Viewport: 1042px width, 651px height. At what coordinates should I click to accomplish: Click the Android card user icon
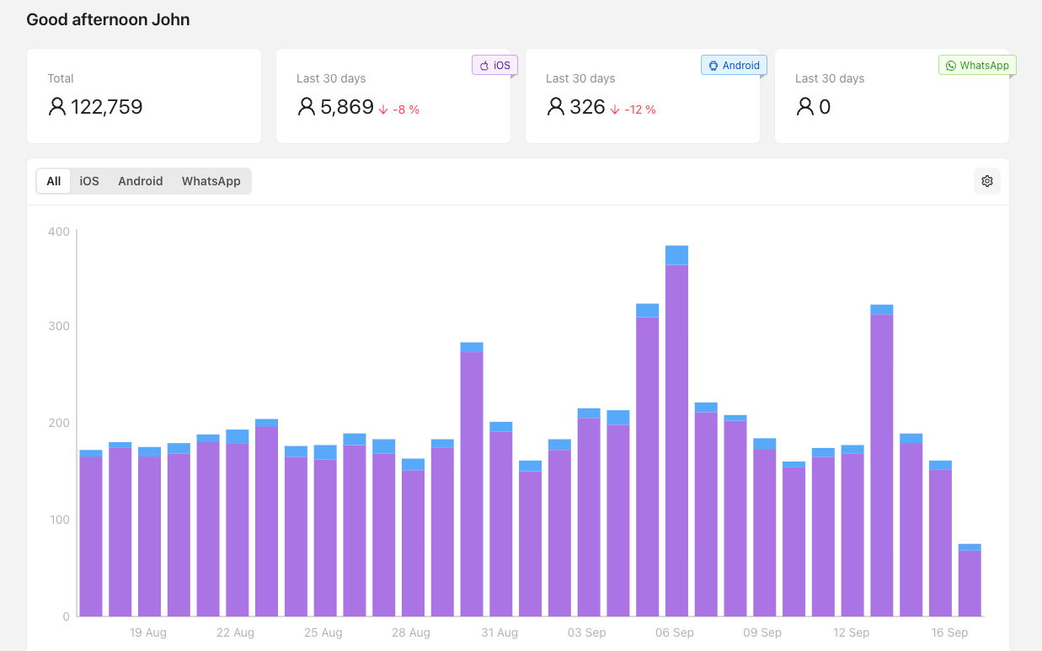click(556, 107)
